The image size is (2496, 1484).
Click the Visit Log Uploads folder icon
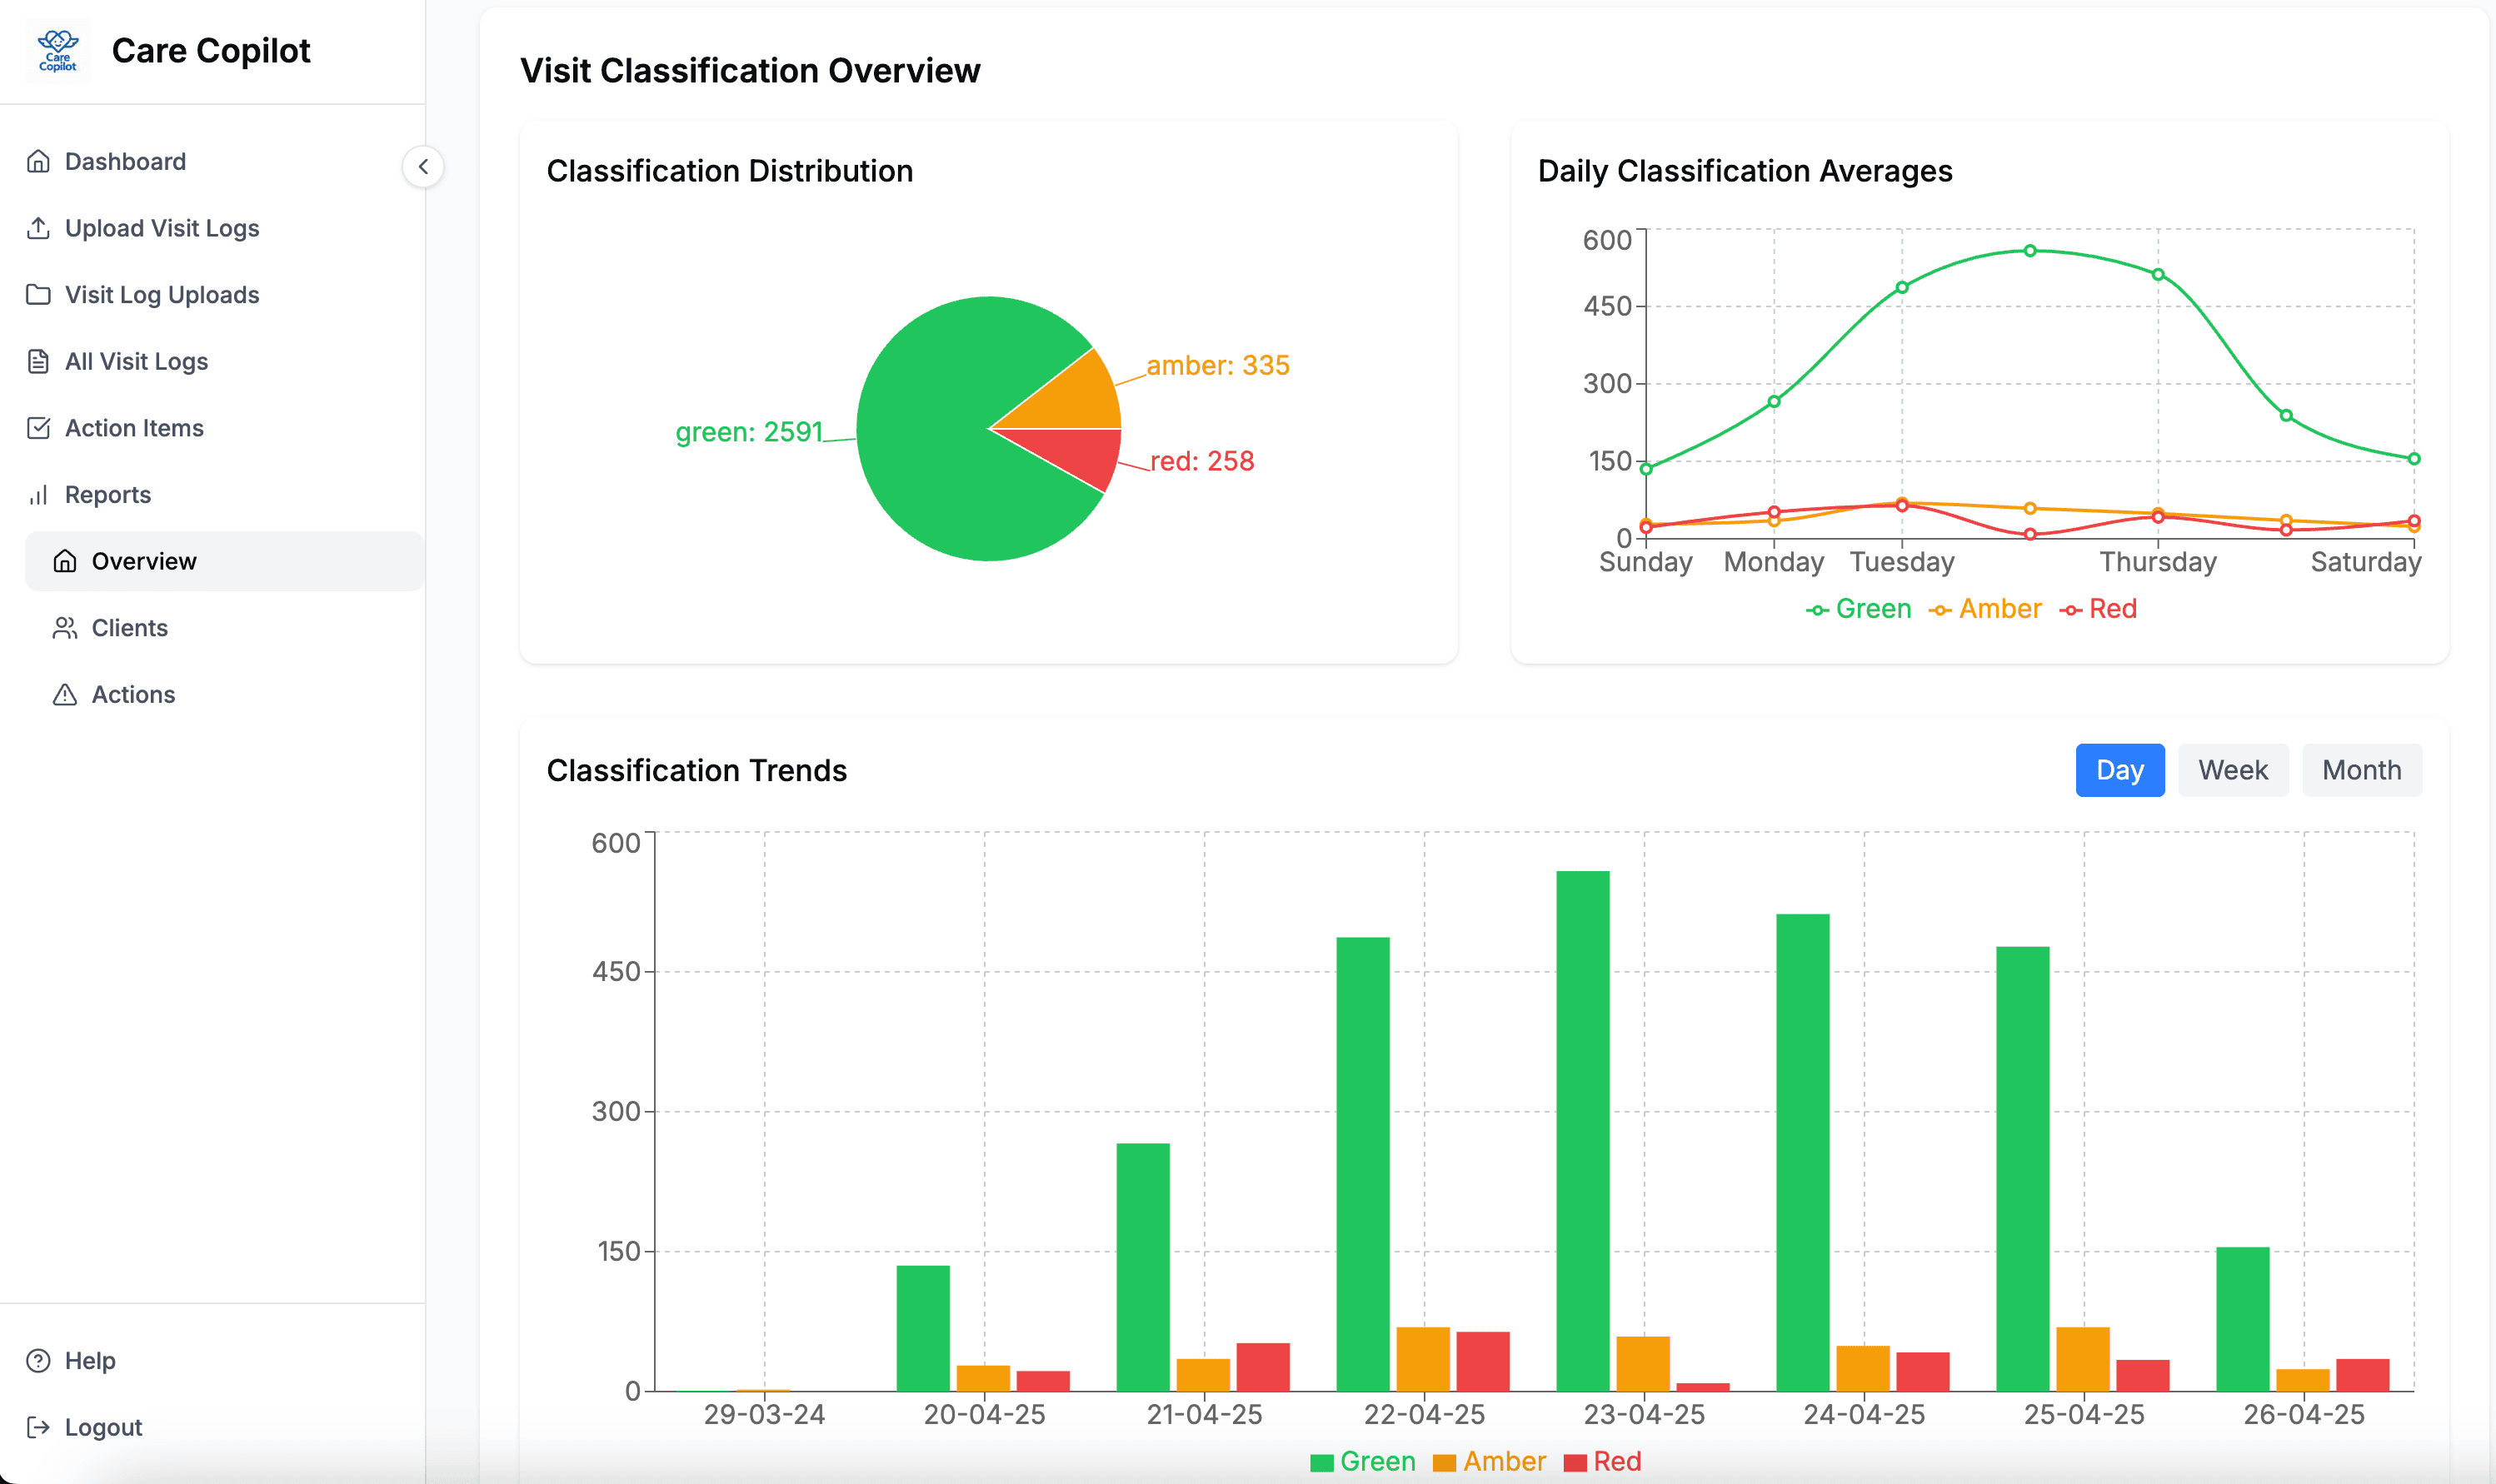38,294
